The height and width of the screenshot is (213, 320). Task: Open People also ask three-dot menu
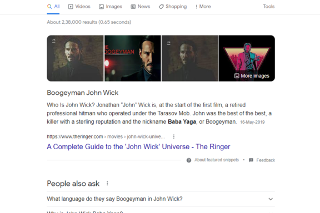(x=107, y=184)
